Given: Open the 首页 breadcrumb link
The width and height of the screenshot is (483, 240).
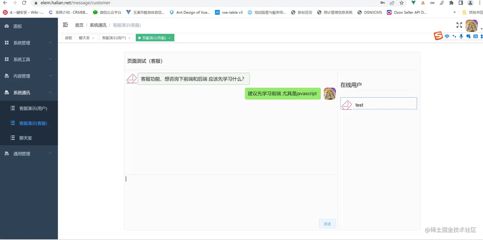Looking at the screenshot, I should [79, 25].
